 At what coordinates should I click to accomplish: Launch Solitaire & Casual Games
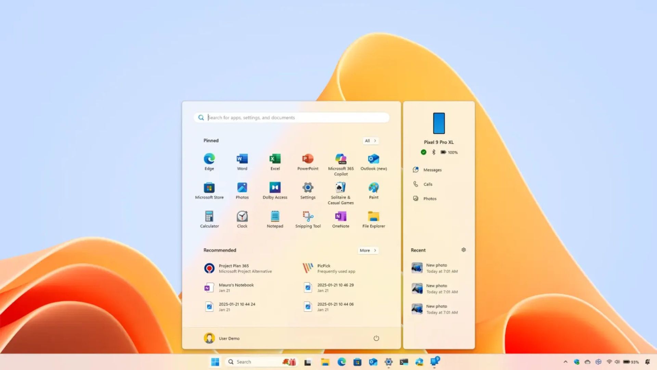pos(340,187)
